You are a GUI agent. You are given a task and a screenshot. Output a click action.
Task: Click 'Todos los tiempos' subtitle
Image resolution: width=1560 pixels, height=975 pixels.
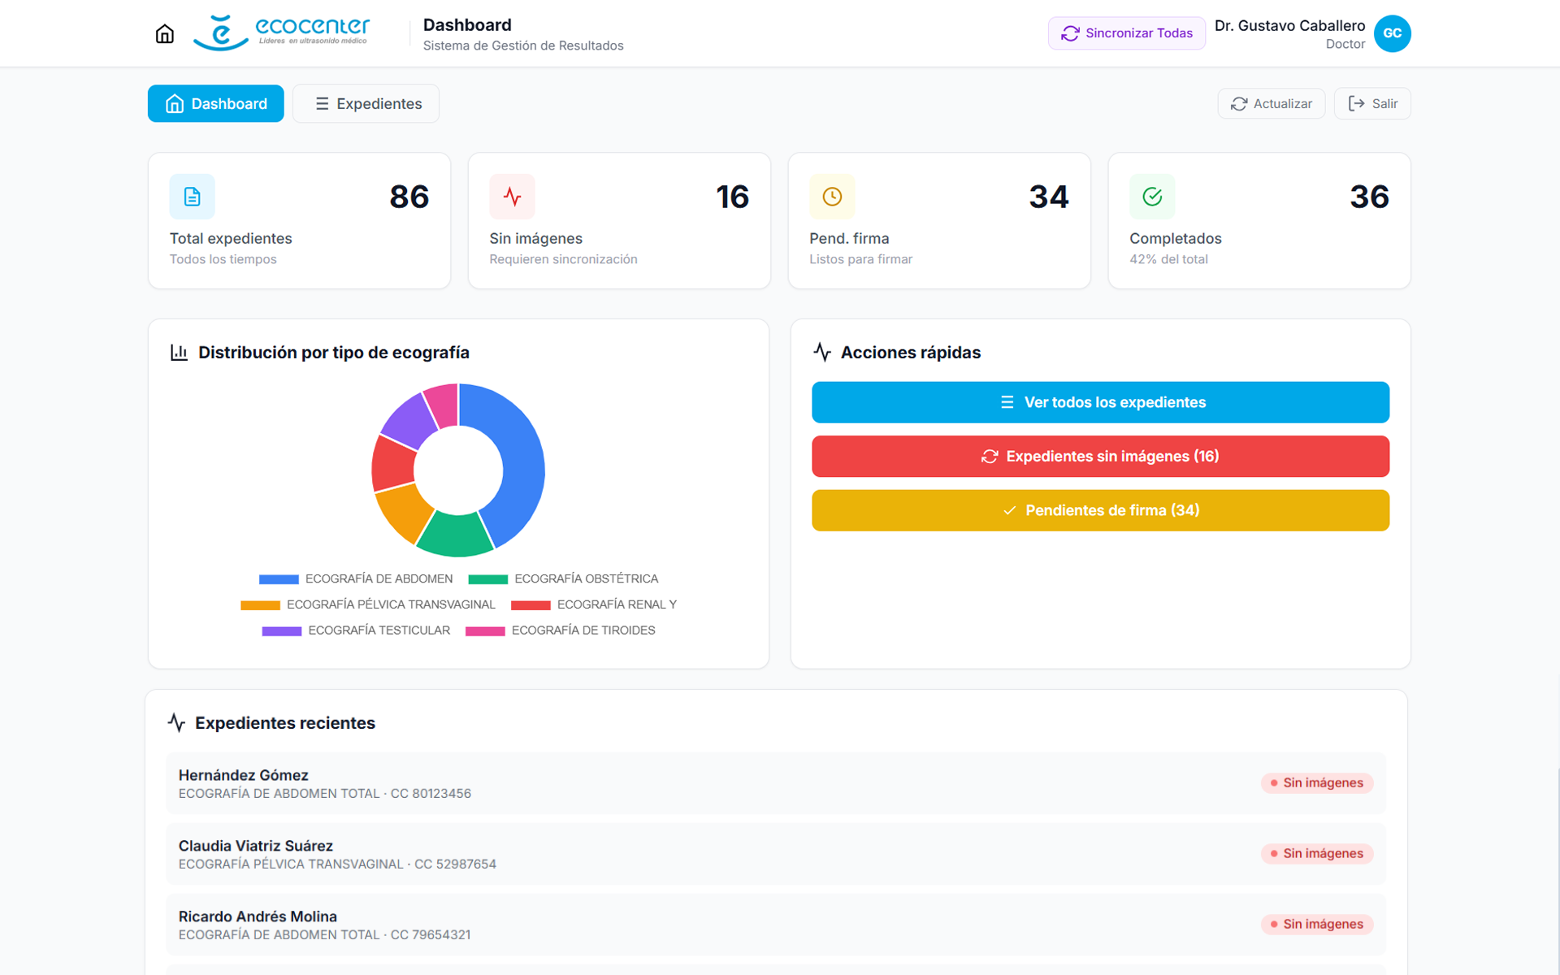tap(223, 259)
